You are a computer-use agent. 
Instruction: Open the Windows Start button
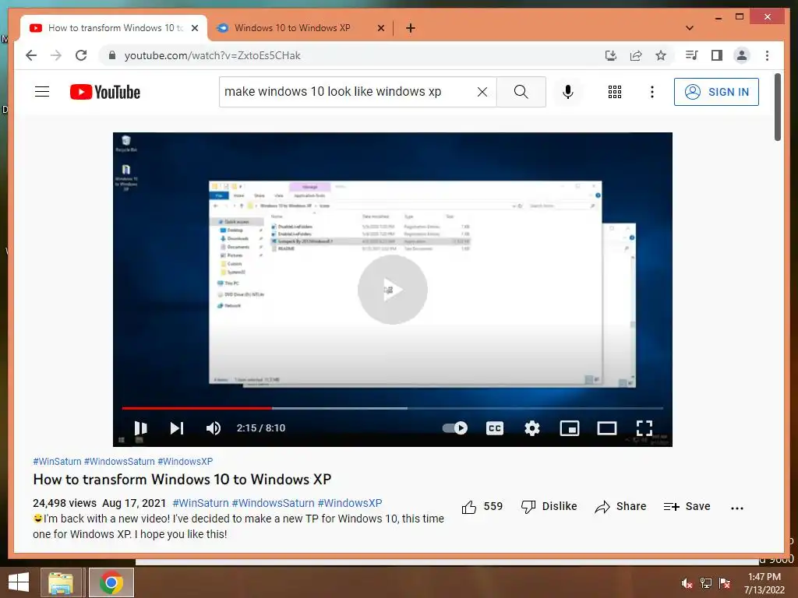click(19, 582)
